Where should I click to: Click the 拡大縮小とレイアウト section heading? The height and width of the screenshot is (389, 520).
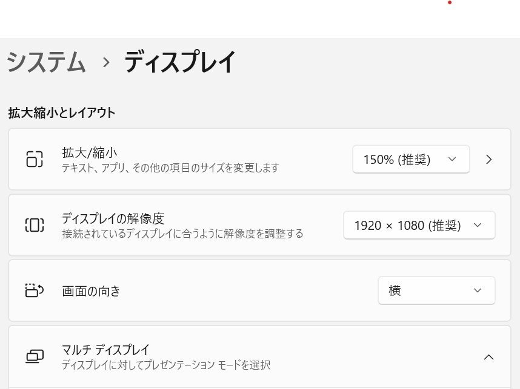[x=62, y=113]
